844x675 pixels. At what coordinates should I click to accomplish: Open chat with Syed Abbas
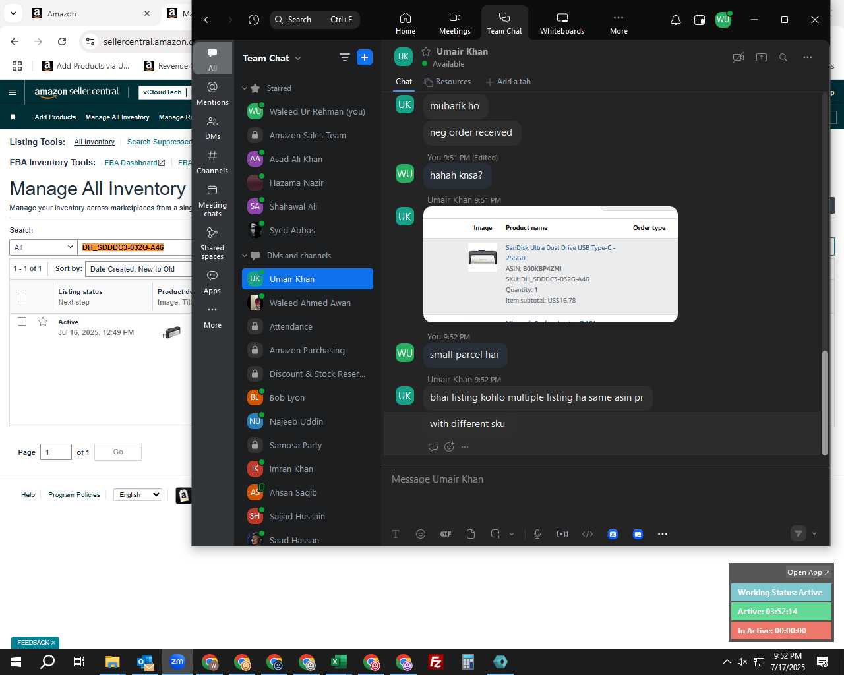click(x=307, y=230)
